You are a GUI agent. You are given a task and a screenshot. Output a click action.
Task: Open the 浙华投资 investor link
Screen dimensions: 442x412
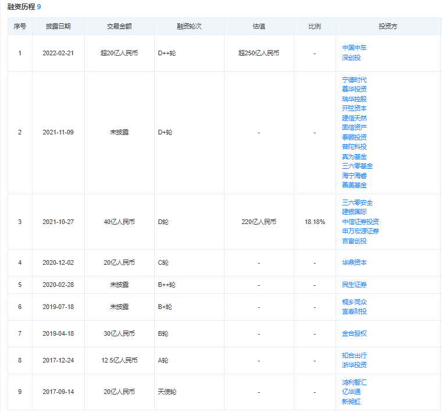pyautogui.click(x=354, y=365)
